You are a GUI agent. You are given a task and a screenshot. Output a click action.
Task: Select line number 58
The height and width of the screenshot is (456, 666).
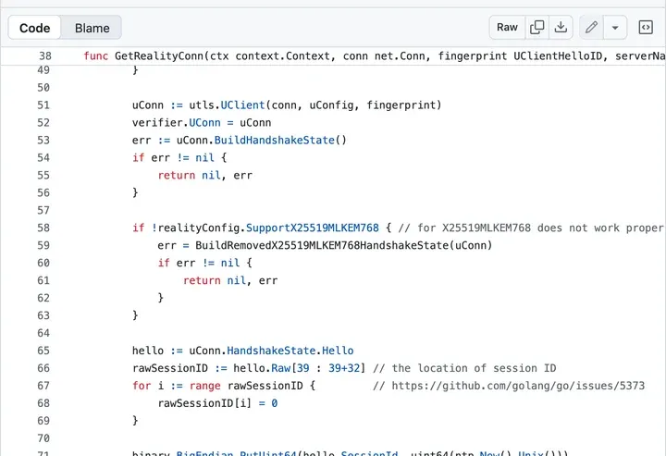[43, 228]
